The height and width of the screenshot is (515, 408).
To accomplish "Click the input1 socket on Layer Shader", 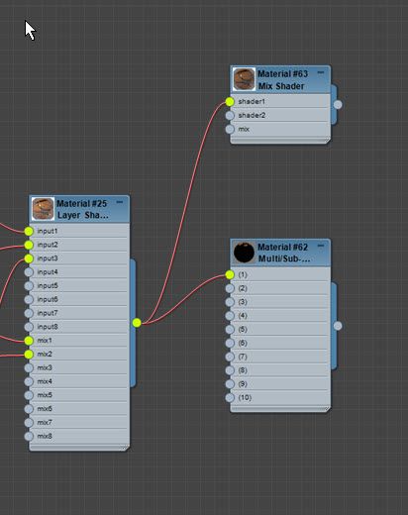I will coord(29,231).
